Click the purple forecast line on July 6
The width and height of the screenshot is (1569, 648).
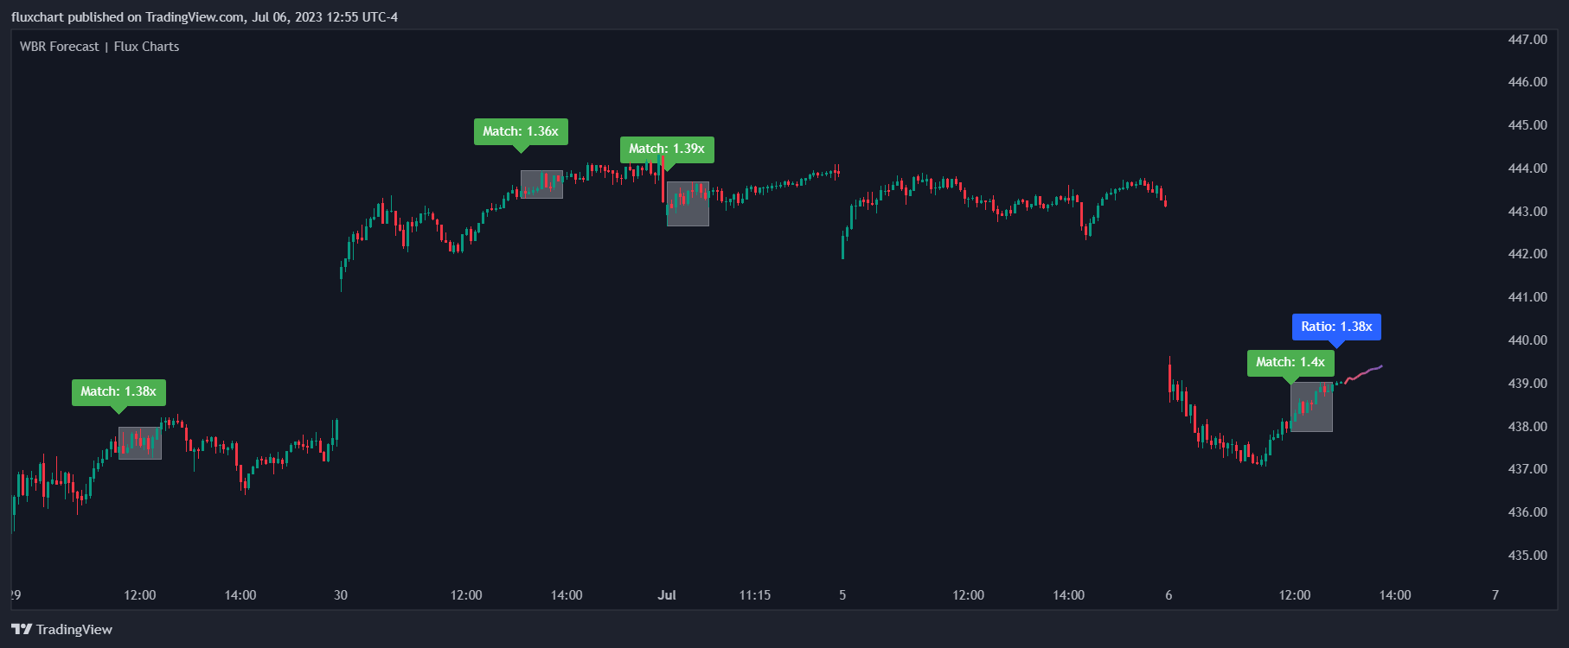(1364, 373)
